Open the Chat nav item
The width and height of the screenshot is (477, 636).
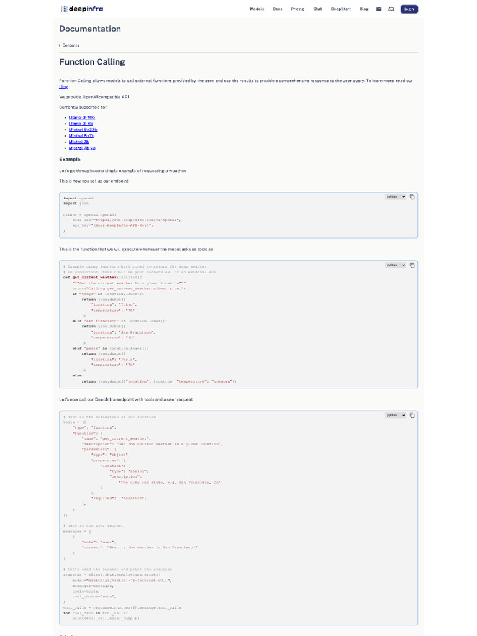[x=317, y=9]
